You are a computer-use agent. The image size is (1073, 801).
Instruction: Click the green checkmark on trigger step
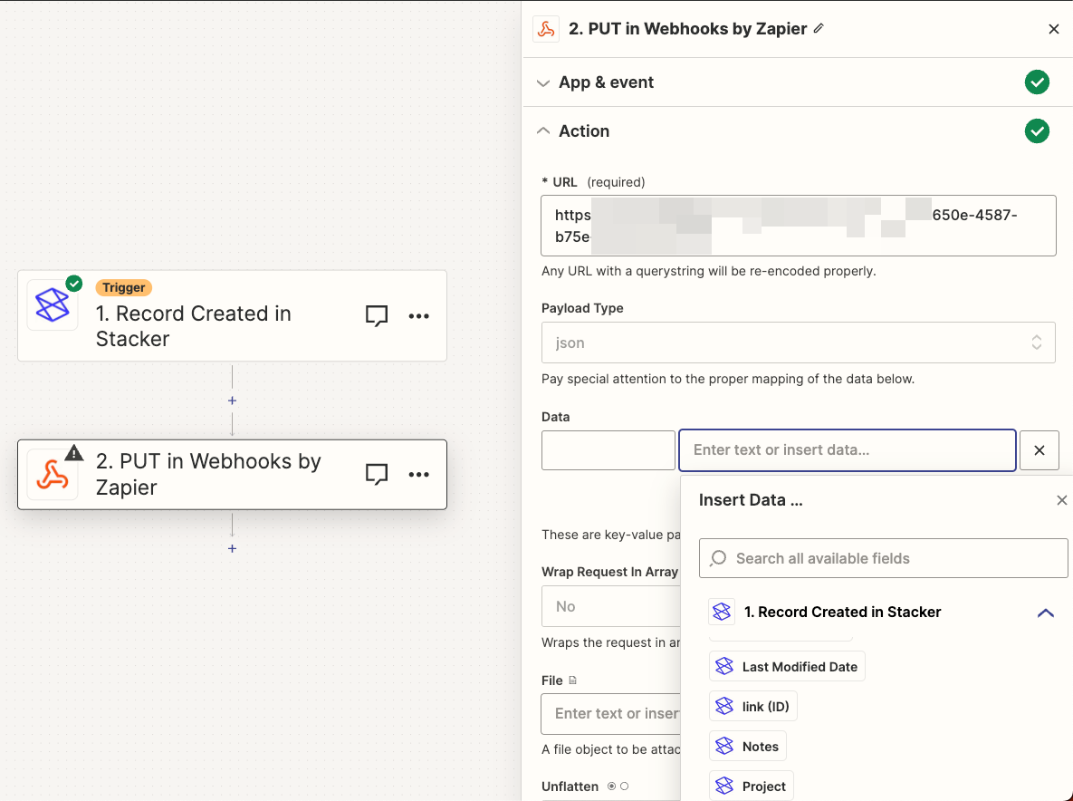pos(74,283)
